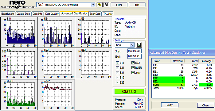
Task: Expand the 12 X speed dropdown
Action: coord(132,45)
